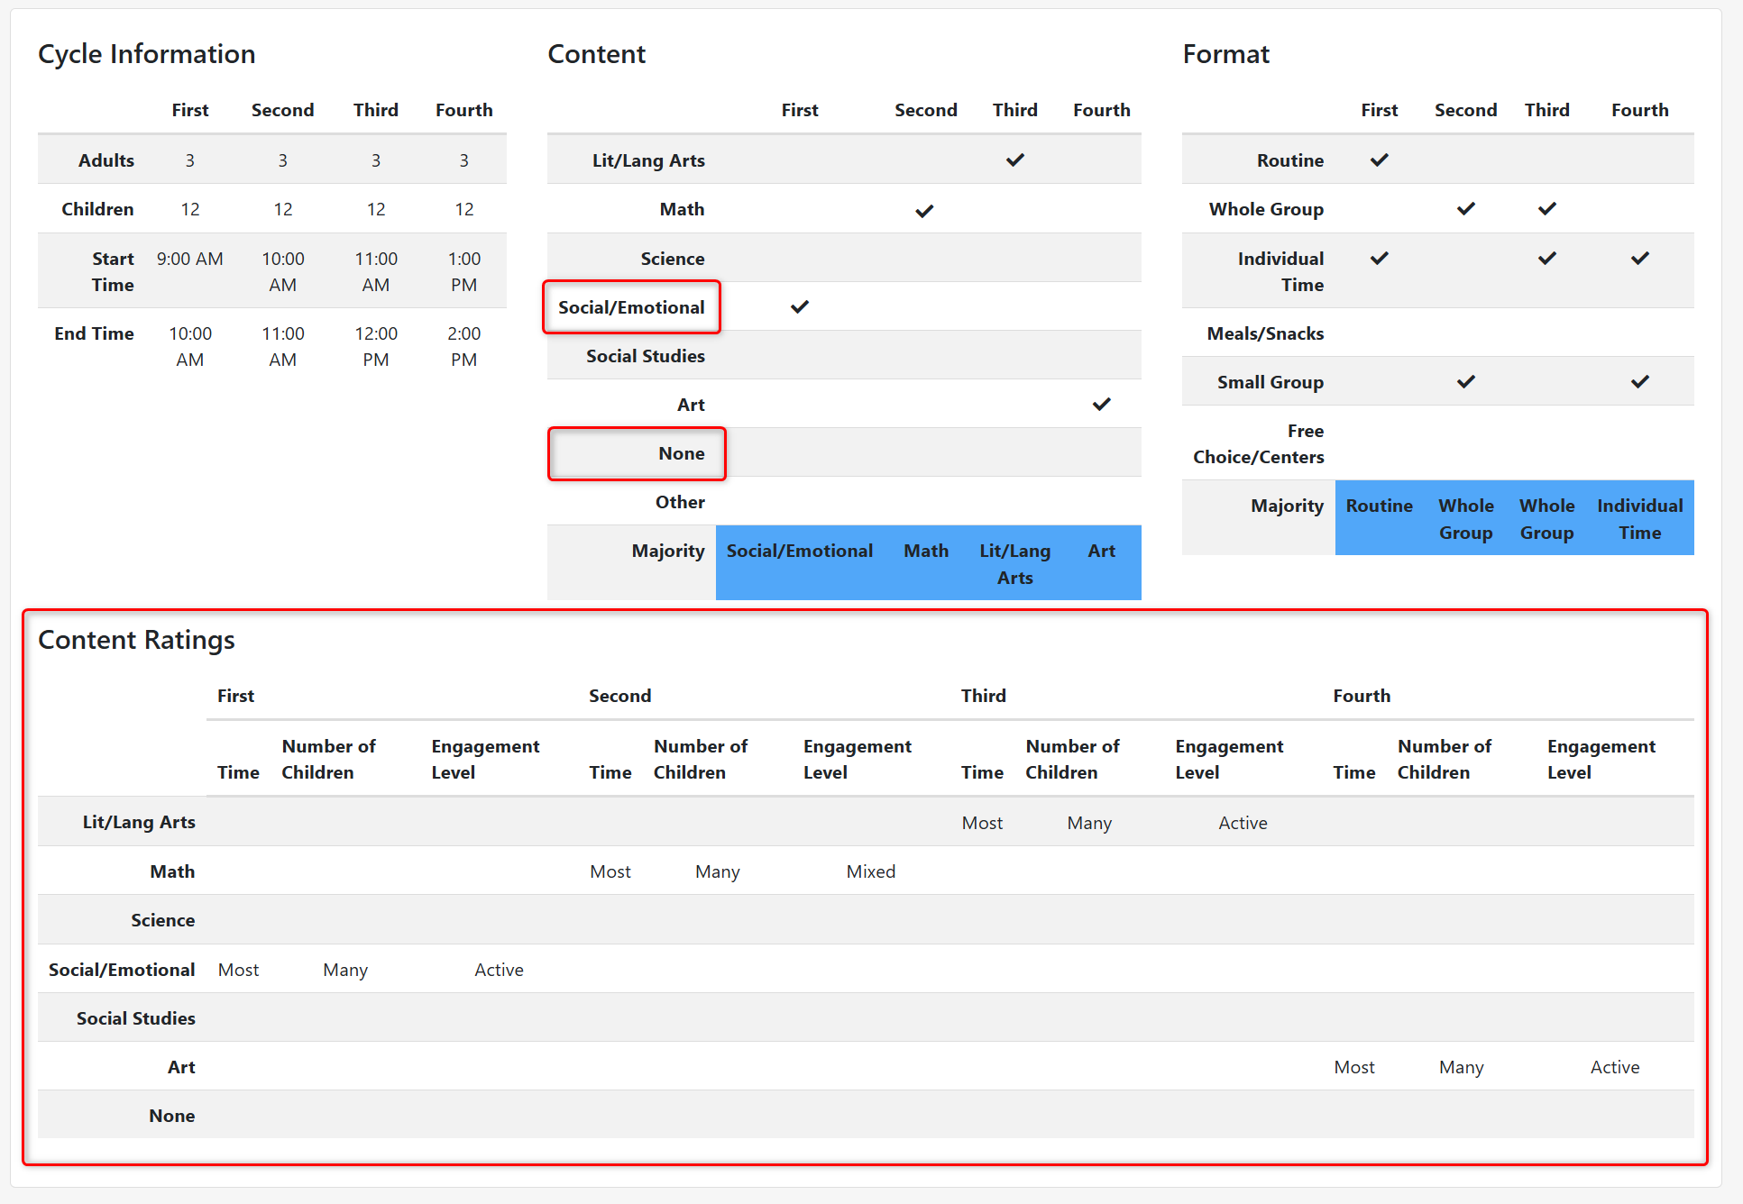Click the Cycle Information heading
The height and width of the screenshot is (1204, 1743).
coord(146,54)
